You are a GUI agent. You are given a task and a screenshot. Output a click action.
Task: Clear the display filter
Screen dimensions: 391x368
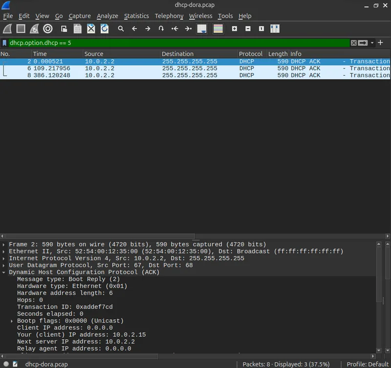[353, 43]
